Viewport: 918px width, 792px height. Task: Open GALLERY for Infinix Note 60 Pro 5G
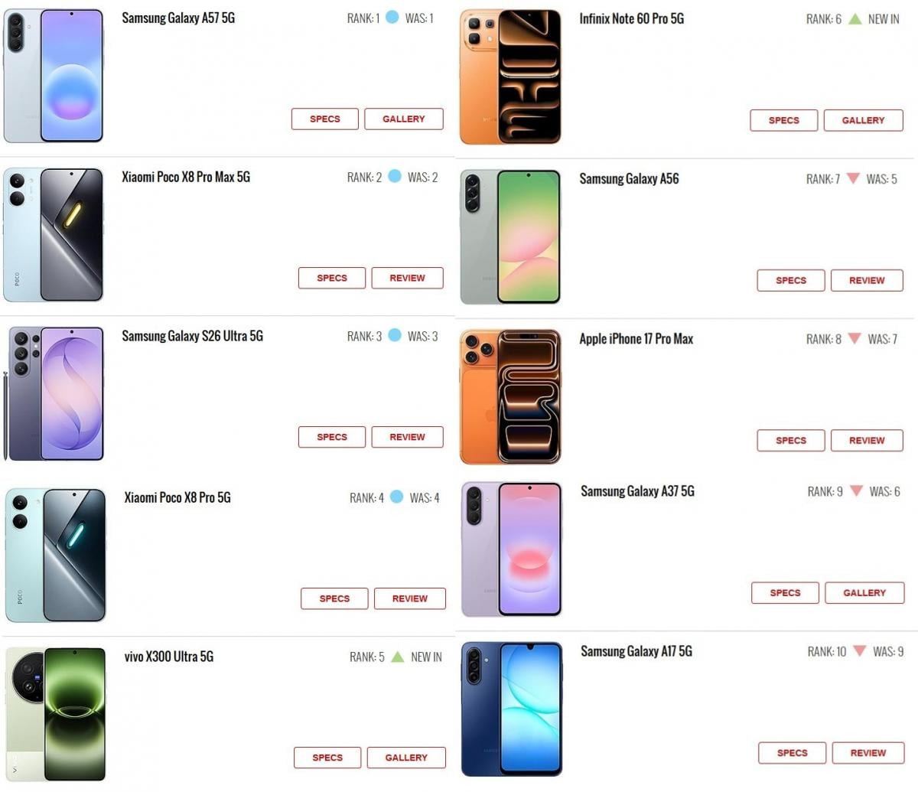(863, 120)
